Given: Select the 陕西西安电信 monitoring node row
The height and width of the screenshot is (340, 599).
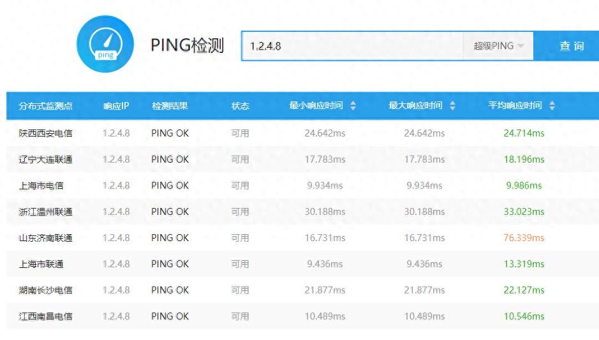Looking at the screenshot, I should click(46, 133).
